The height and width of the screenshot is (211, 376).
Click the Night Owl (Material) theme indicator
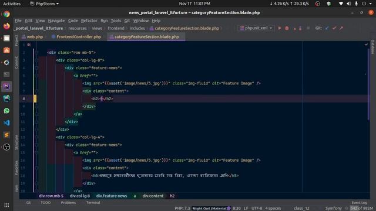coord(210,208)
